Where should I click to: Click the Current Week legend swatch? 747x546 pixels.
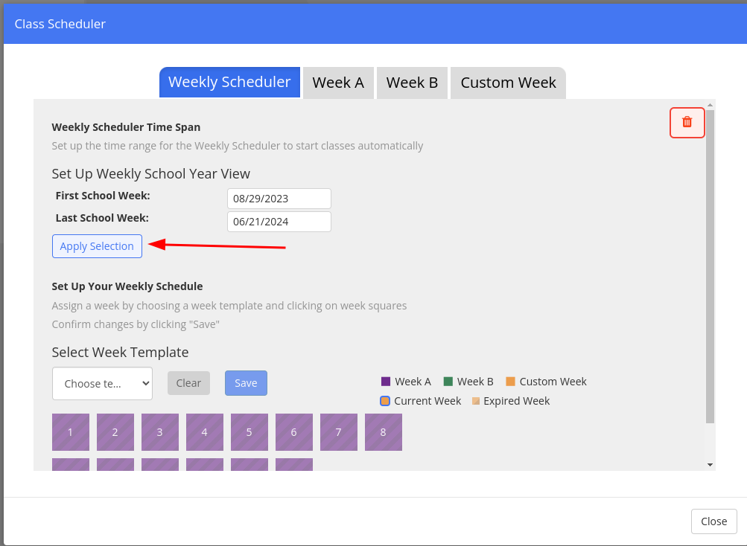coord(385,401)
